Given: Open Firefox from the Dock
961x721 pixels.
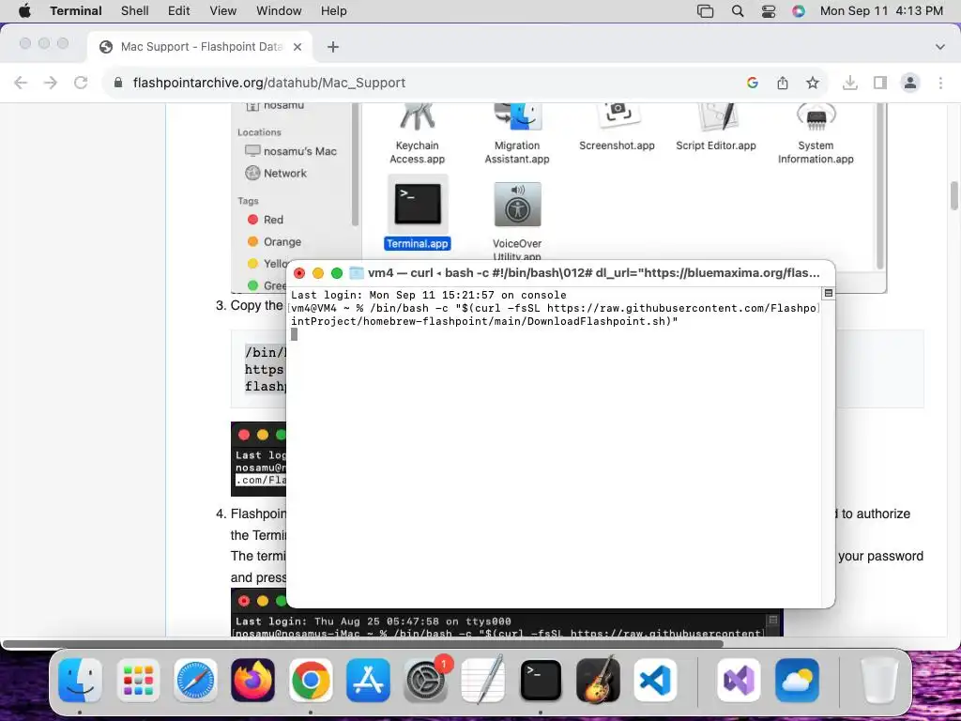Looking at the screenshot, I should pyautogui.click(x=252, y=680).
